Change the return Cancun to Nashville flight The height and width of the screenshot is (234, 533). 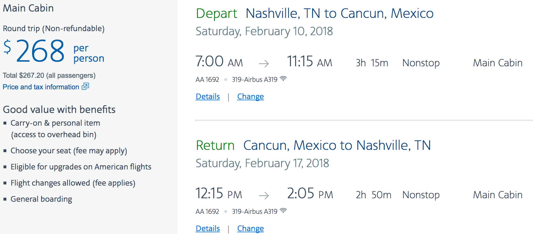tap(250, 229)
